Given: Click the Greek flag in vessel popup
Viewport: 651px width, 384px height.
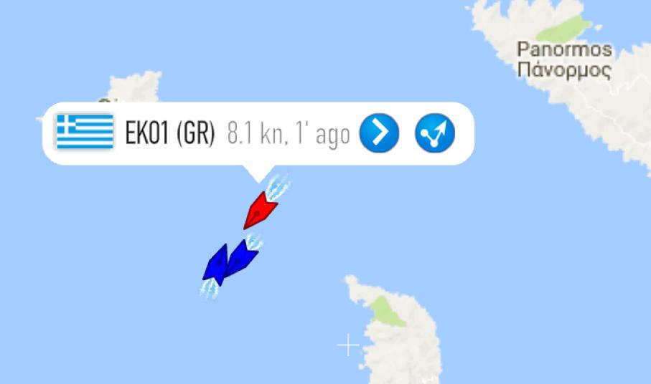Looking at the screenshot, I should tap(85, 132).
